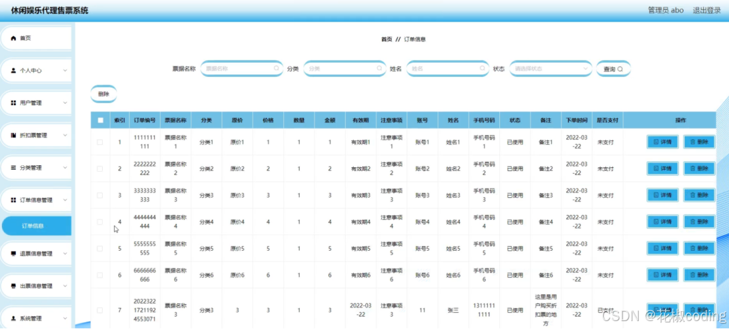Expand 用户管理 menu chevron
The image size is (729, 329).
click(65, 103)
